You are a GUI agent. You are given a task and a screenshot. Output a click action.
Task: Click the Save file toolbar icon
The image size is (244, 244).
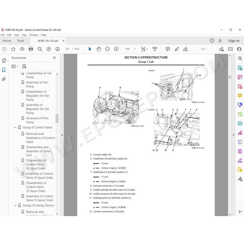5,49
